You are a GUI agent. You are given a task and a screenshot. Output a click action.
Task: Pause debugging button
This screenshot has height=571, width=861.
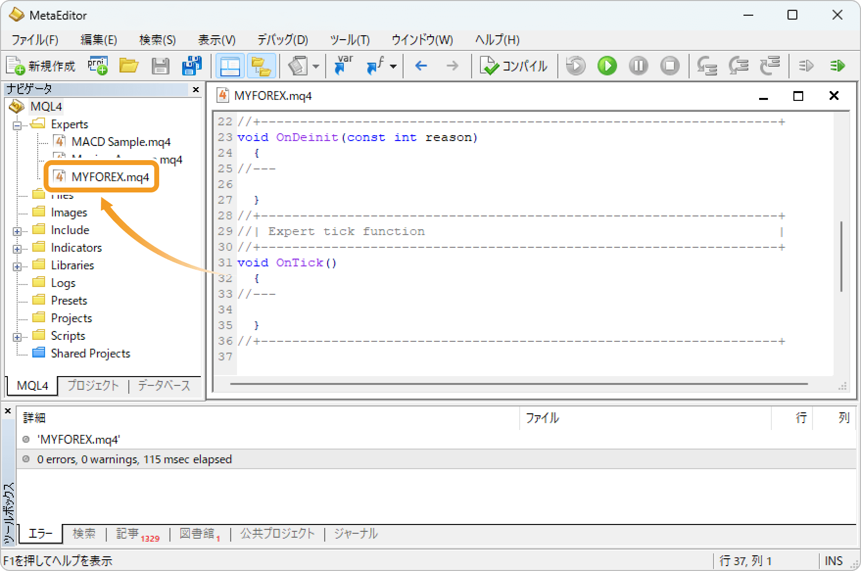coord(638,66)
